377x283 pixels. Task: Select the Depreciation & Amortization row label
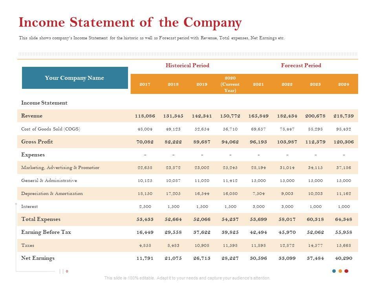52,193
